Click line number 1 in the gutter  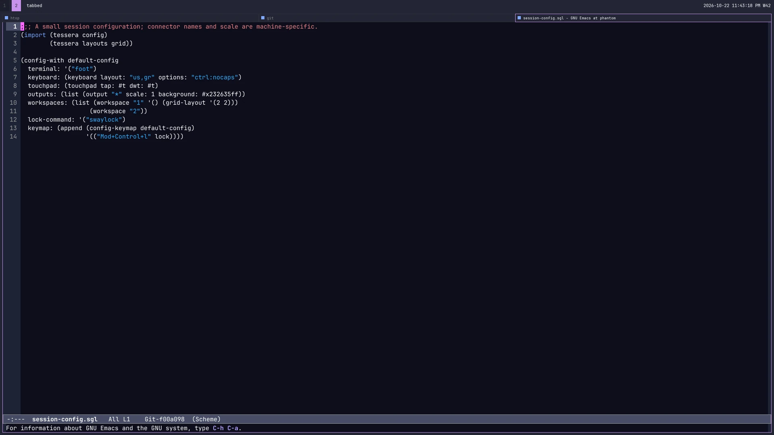(x=15, y=27)
